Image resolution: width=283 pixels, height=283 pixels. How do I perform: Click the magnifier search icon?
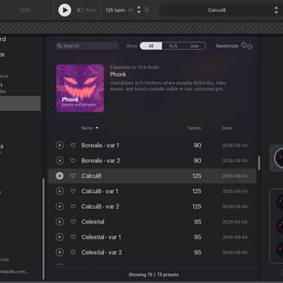coord(59,46)
